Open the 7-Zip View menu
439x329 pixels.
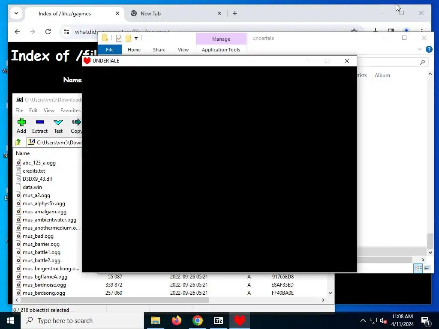click(49, 111)
